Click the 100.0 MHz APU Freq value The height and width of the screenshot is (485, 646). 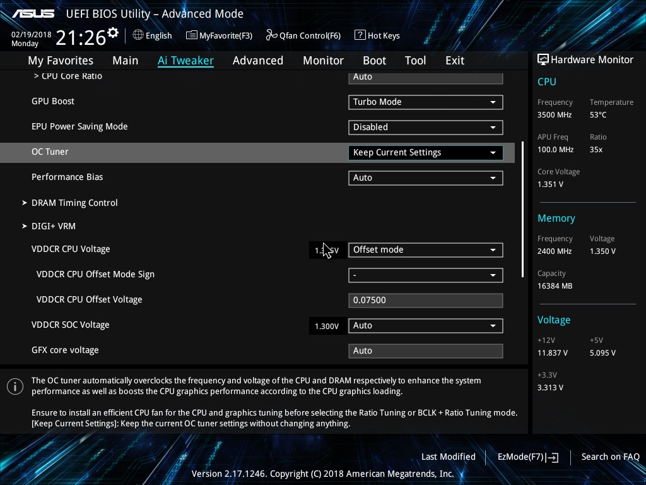(x=555, y=150)
